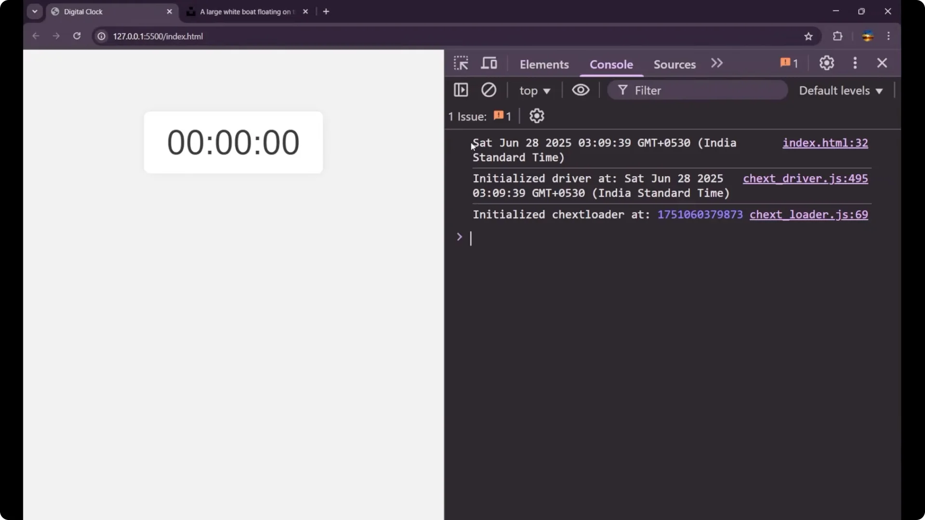
Task: Open the index.html:32 source link
Action: [x=825, y=143]
